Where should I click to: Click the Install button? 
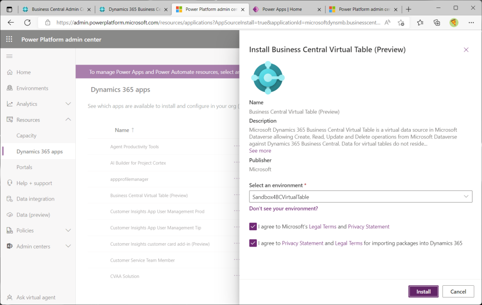423,291
